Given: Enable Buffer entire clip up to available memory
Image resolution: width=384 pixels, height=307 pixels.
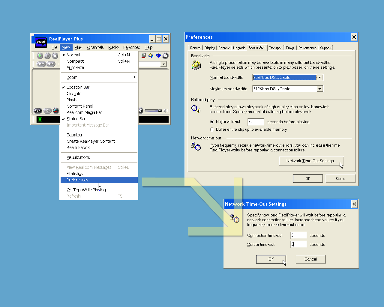Looking at the screenshot, I should [212, 129].
